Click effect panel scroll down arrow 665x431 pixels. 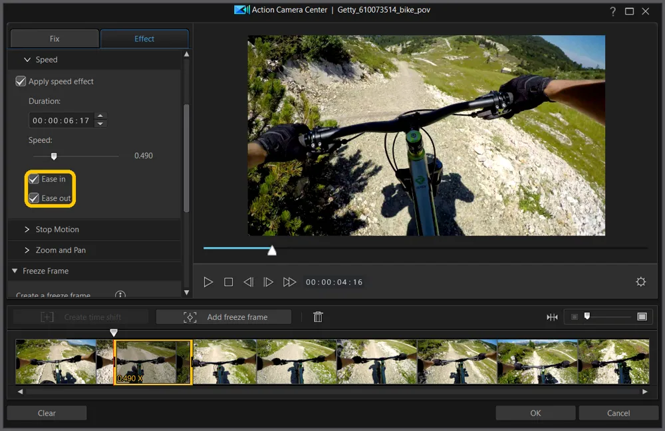tap(186, 292)
